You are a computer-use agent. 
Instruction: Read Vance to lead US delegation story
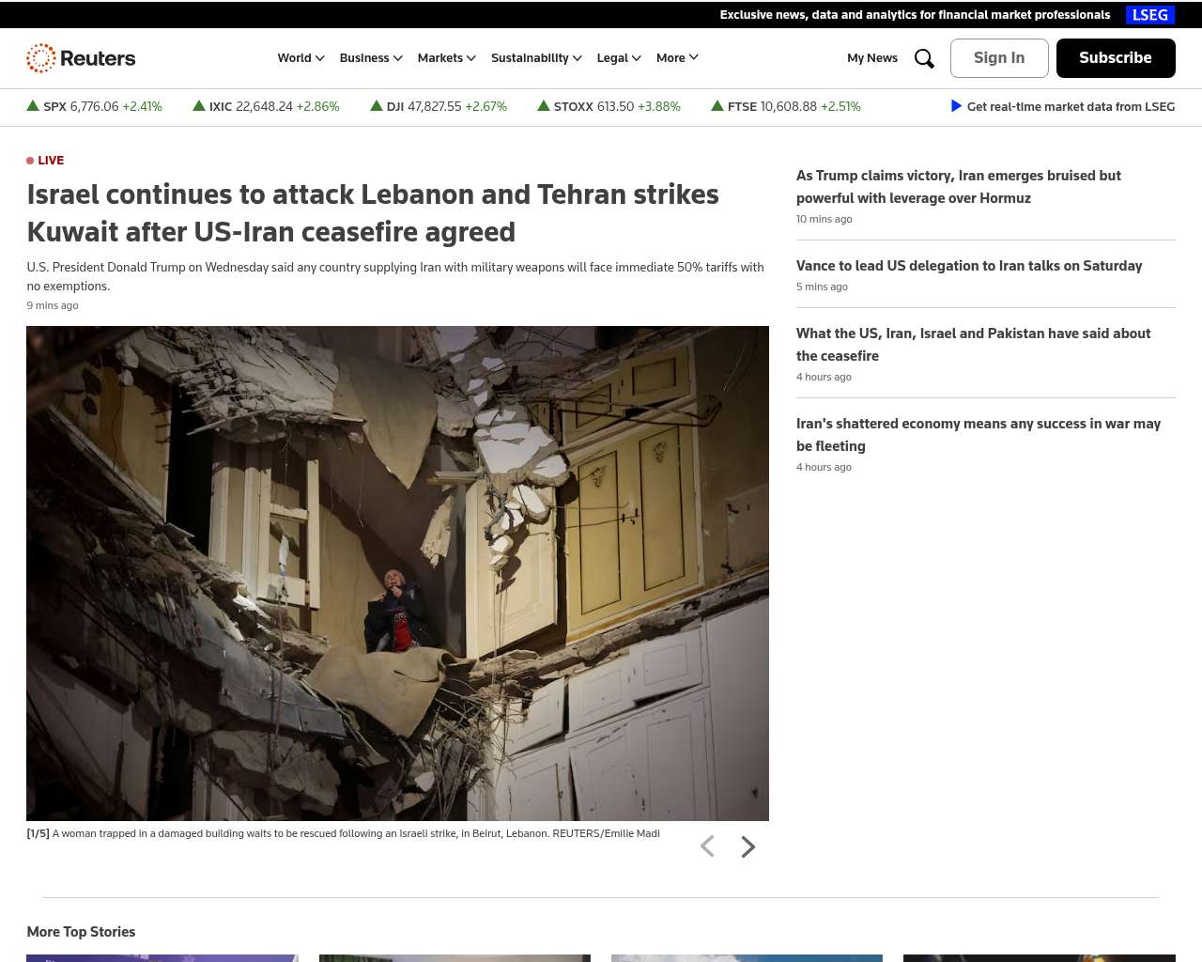(968, 266)
